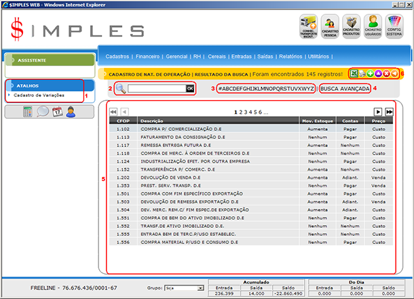Expand the Grupo dropdown at bottom

[201, 288]
